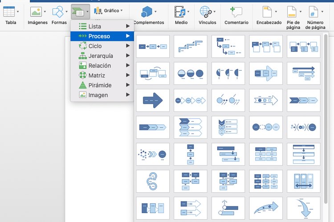Viewport: 334px width, 222px height.
Task: Choose the basic chevron process layout in row three
Action: point(304,100)
